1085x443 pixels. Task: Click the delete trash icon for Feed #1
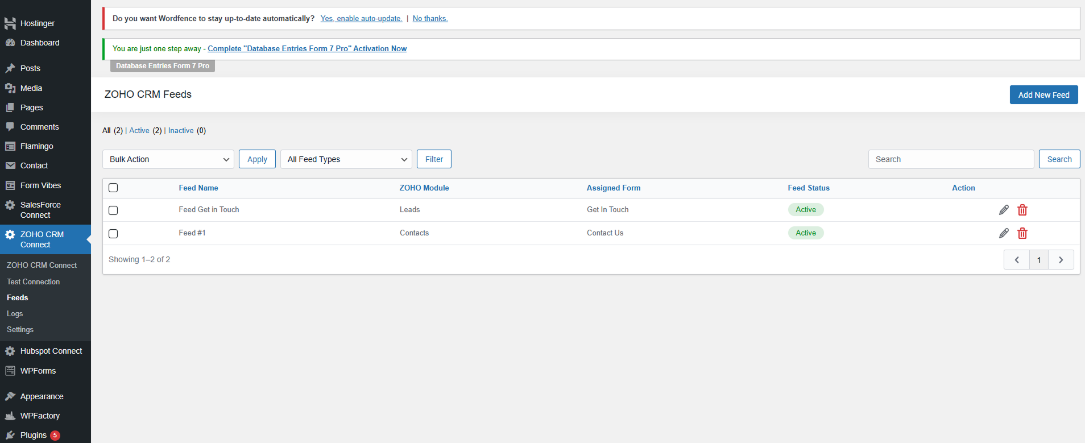pos(1022,233)
